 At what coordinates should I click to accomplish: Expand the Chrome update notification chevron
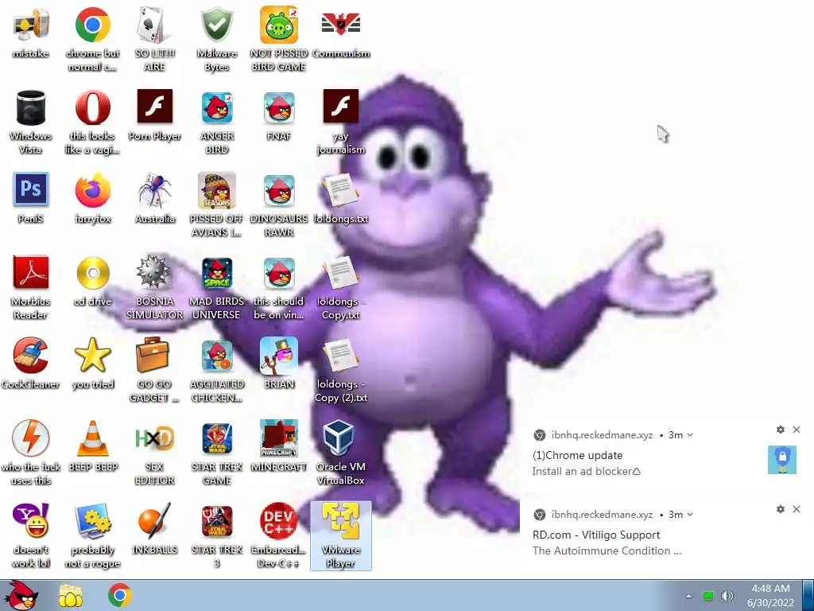(x=690, y=435)
